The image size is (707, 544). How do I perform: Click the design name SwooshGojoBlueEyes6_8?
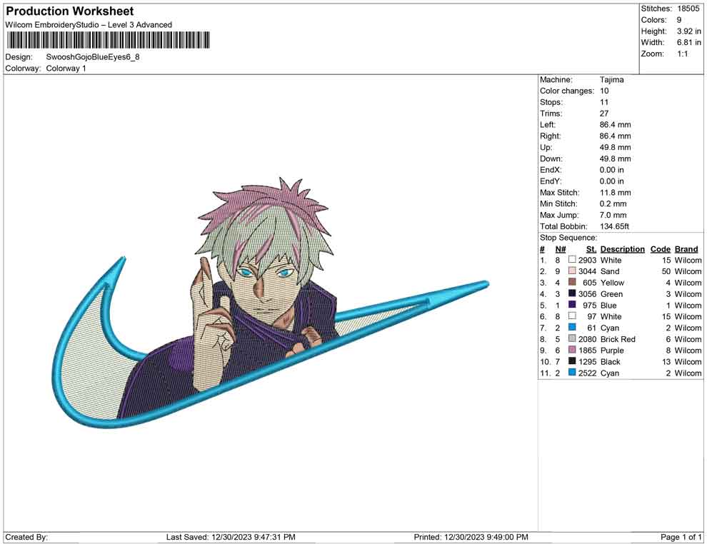93,57
